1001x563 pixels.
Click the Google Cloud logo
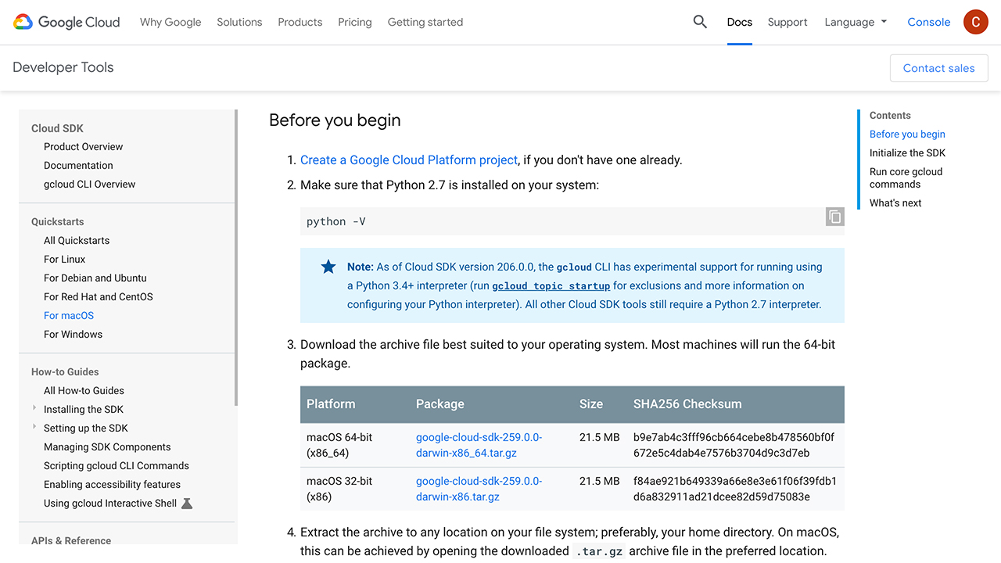[66, 22]
